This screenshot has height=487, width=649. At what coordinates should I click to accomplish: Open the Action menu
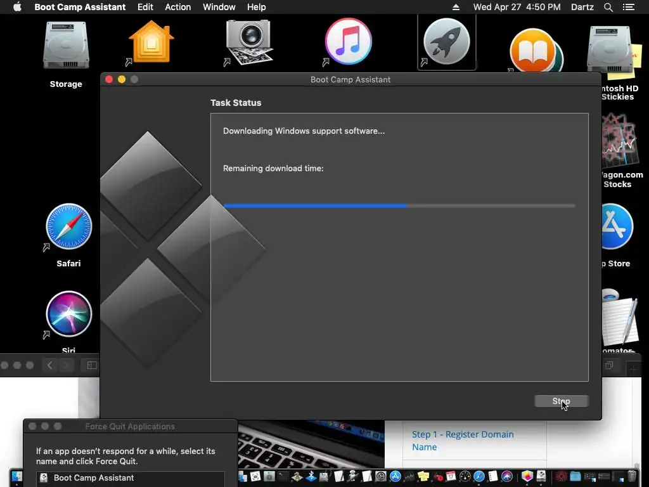tap(178, 7)
